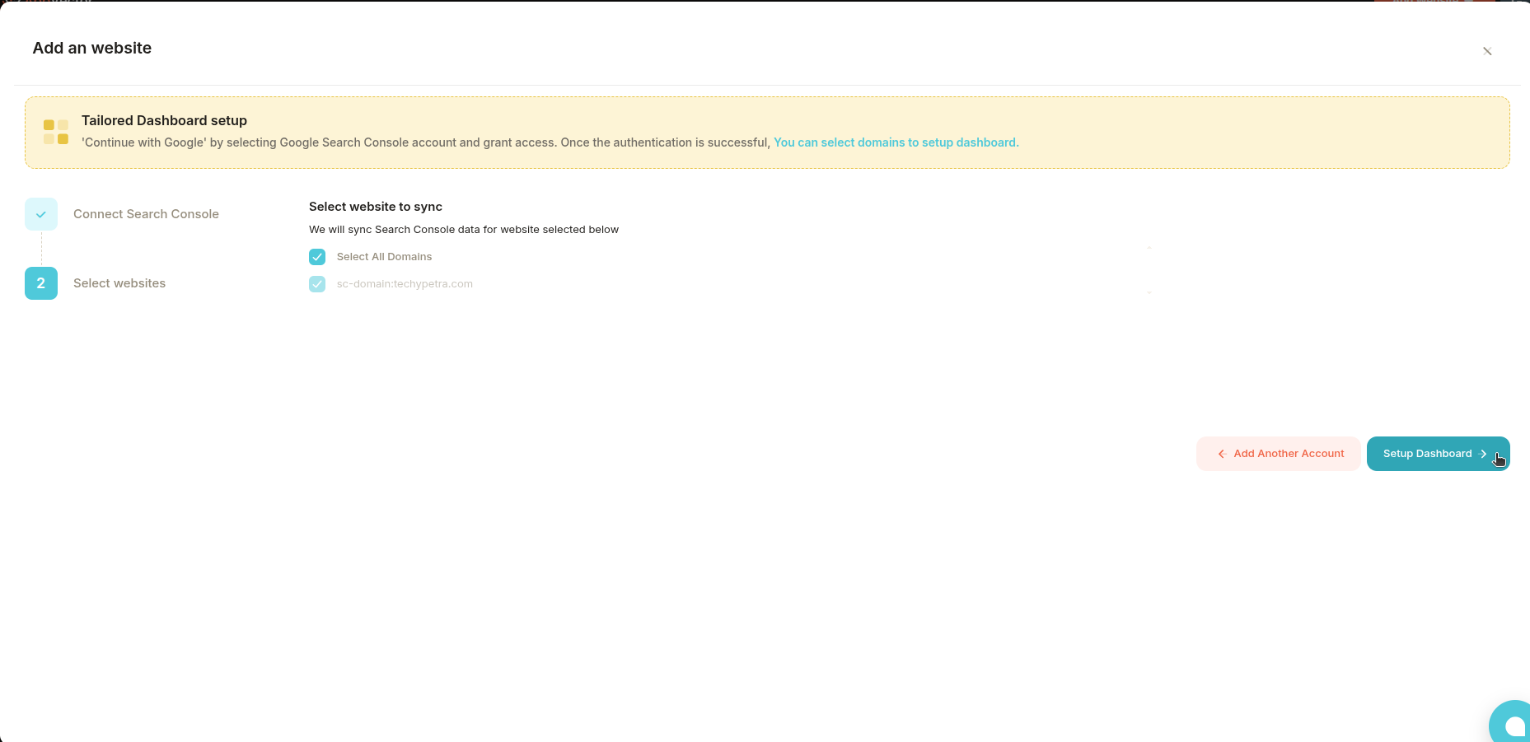Open the chat widget bubble
1530x742 pixels.
[1513, 723]
